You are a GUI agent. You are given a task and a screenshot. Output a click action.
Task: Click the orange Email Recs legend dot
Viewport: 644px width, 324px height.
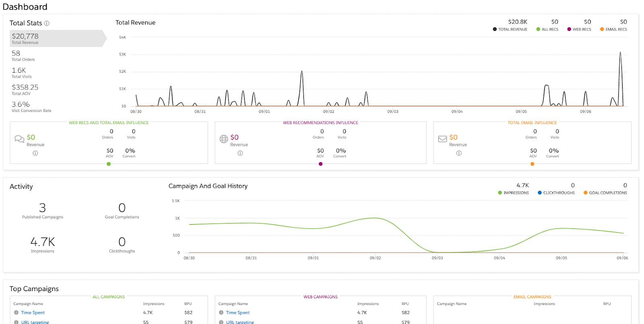point(602,29)
